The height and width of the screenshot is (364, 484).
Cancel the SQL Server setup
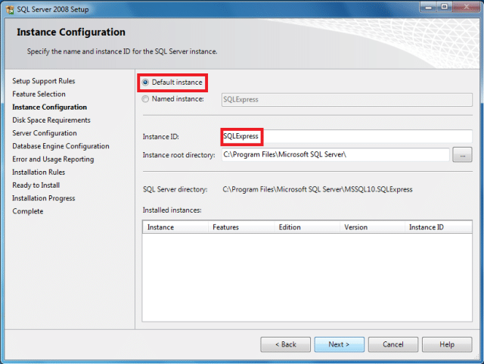[393, 344]
